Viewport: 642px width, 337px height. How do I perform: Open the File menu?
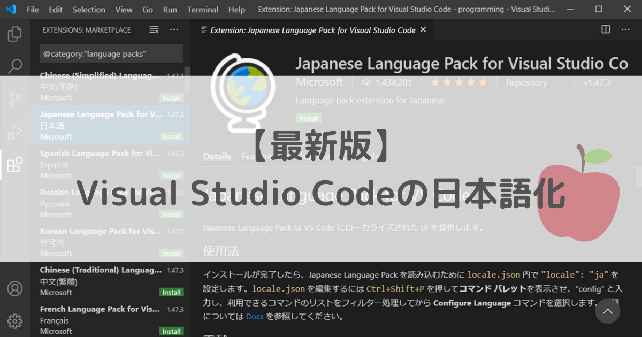(33, 10)
